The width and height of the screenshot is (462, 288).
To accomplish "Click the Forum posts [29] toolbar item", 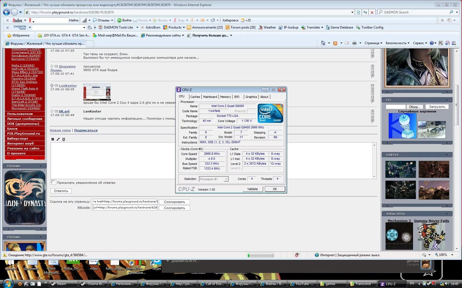I will click(x=240, y=27).
